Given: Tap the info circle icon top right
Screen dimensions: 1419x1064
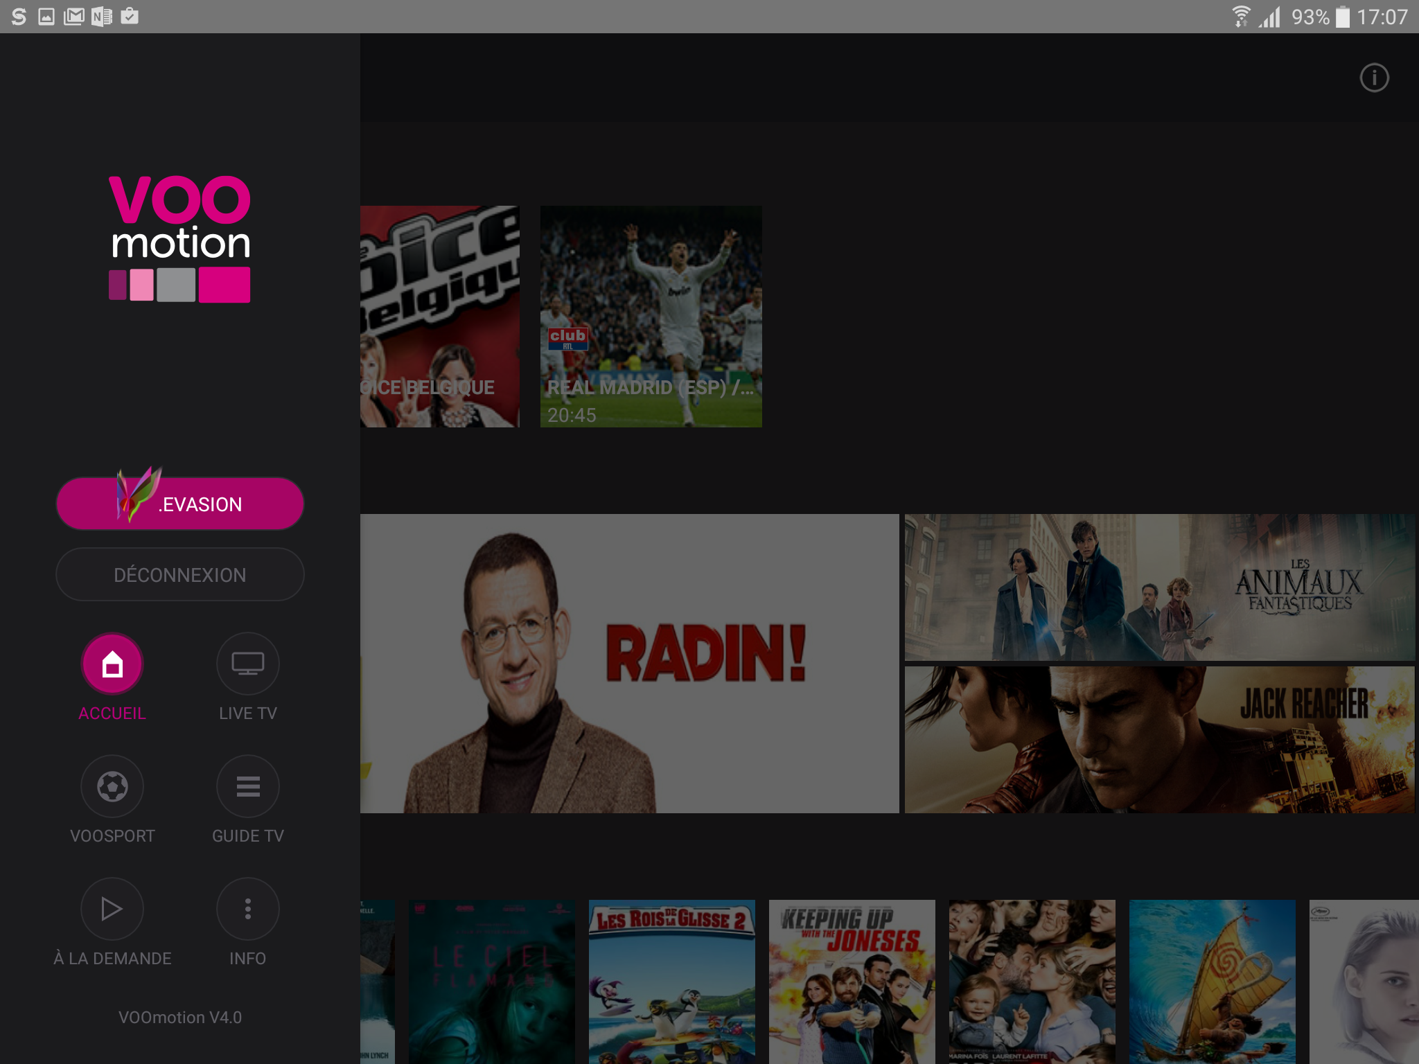Looking at the screenshot, I should click(1374, 78).
